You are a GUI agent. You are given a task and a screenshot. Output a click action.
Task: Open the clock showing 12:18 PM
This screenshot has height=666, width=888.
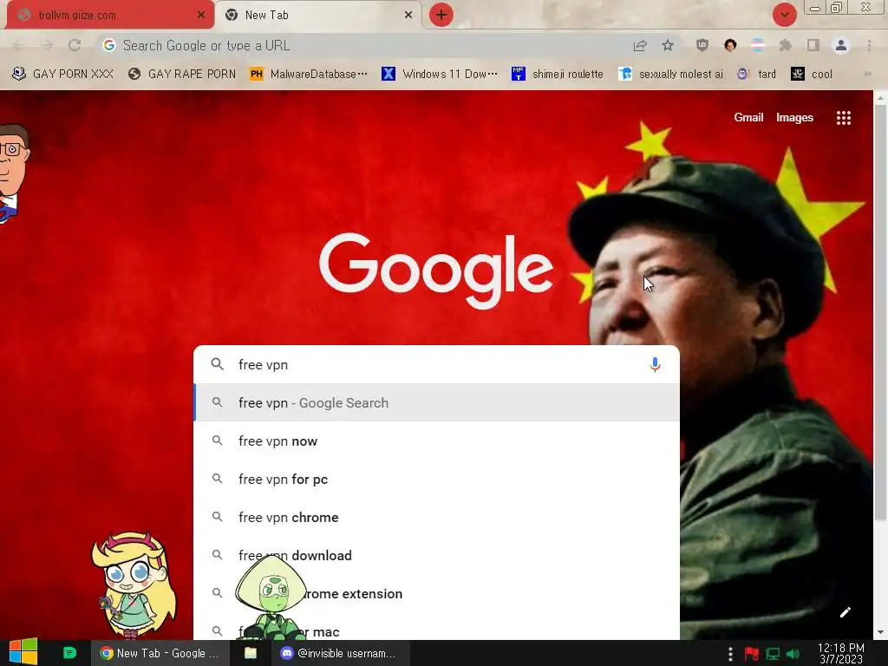(841, 654)
